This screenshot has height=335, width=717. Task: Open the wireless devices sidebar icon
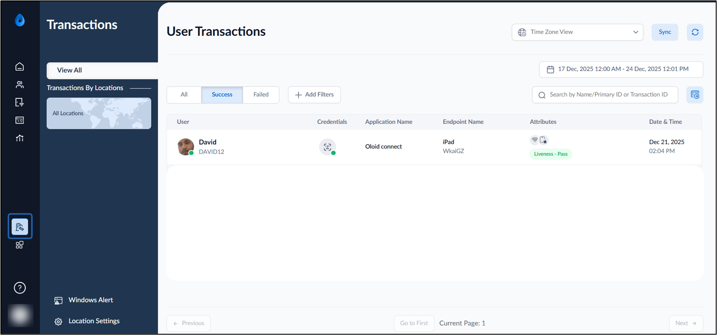pyautogui.click(x=20, y=102)
